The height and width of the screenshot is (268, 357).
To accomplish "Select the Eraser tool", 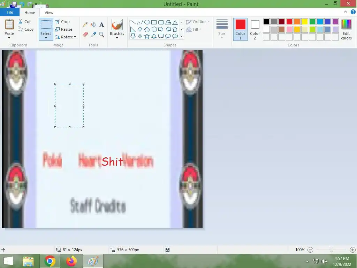I will coord(85,35).
